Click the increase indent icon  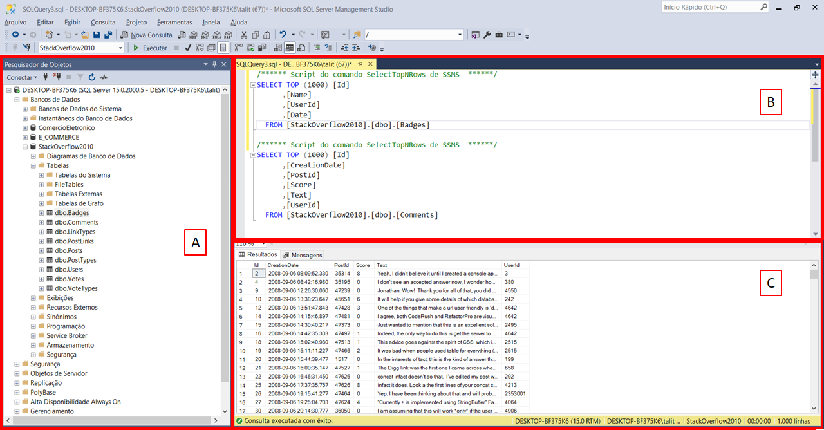coord(355,48)
